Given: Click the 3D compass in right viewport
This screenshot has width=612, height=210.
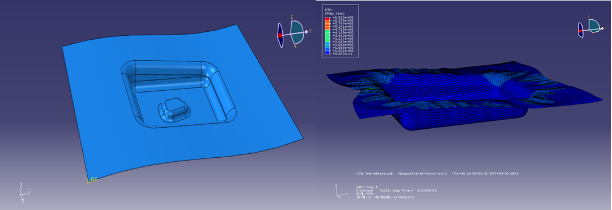Looking at the screenshot, I should [x=591, y=28].
